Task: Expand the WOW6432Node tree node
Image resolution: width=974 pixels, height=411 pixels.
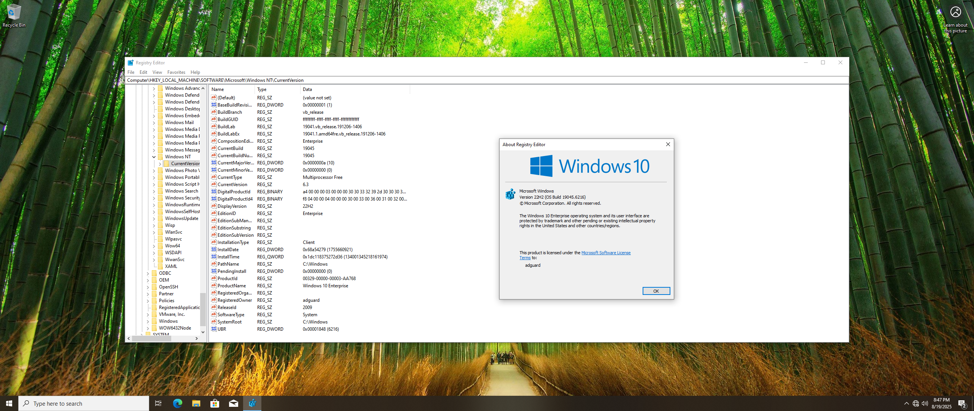Action: pos(148,328)
